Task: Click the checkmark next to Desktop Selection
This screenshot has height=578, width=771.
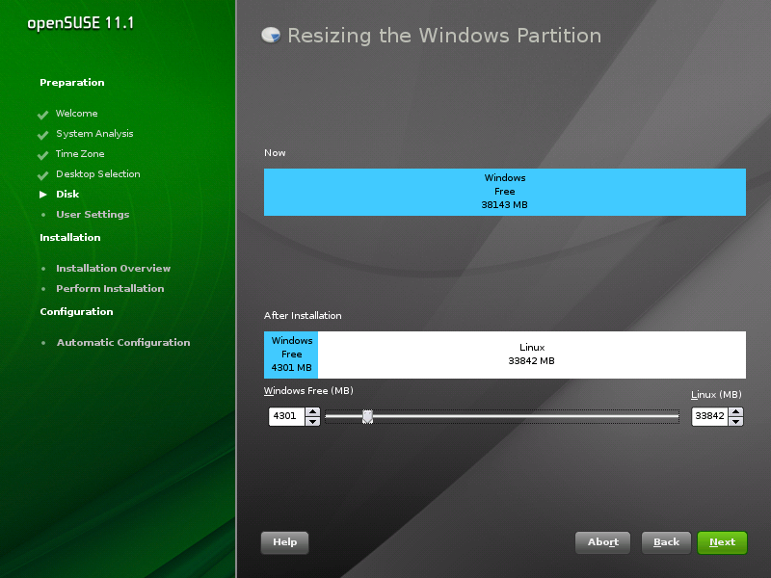Action: tap(42, 175)
